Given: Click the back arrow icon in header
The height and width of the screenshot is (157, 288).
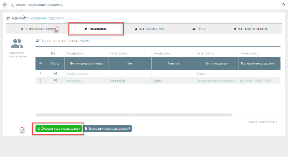Looking at the screenshot, I should pos(5,5).
